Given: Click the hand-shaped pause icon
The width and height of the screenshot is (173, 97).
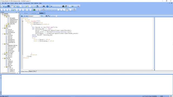Looking at the screenshot, I should [x=44, y=10].
